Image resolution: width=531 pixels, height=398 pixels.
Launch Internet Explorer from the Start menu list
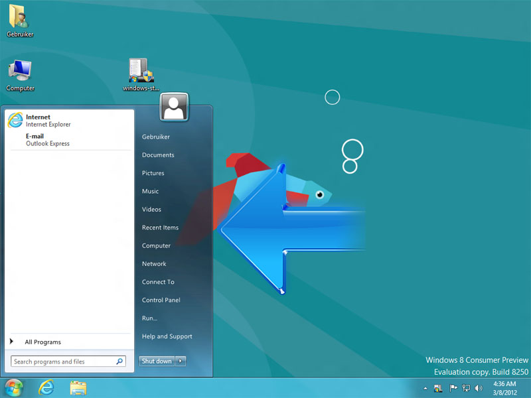click(x=70, y=121)
